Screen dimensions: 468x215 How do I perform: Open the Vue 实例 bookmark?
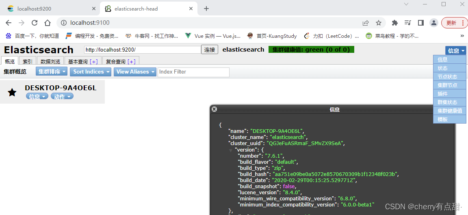212,36
